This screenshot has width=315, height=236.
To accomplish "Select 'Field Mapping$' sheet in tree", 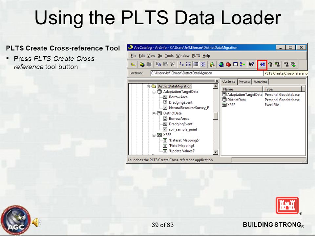I will (x=182, y=146).
